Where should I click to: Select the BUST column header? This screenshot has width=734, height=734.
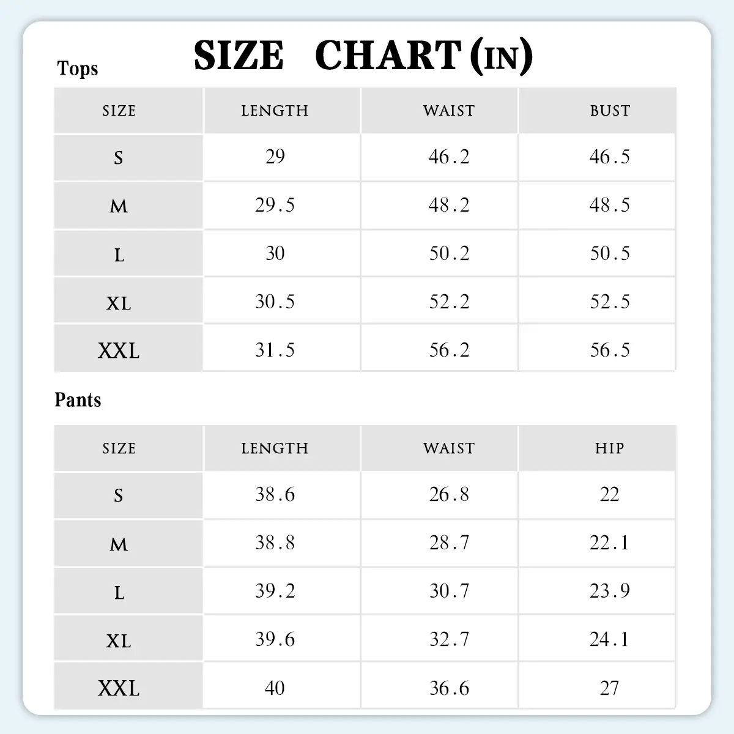click(609, 111)
